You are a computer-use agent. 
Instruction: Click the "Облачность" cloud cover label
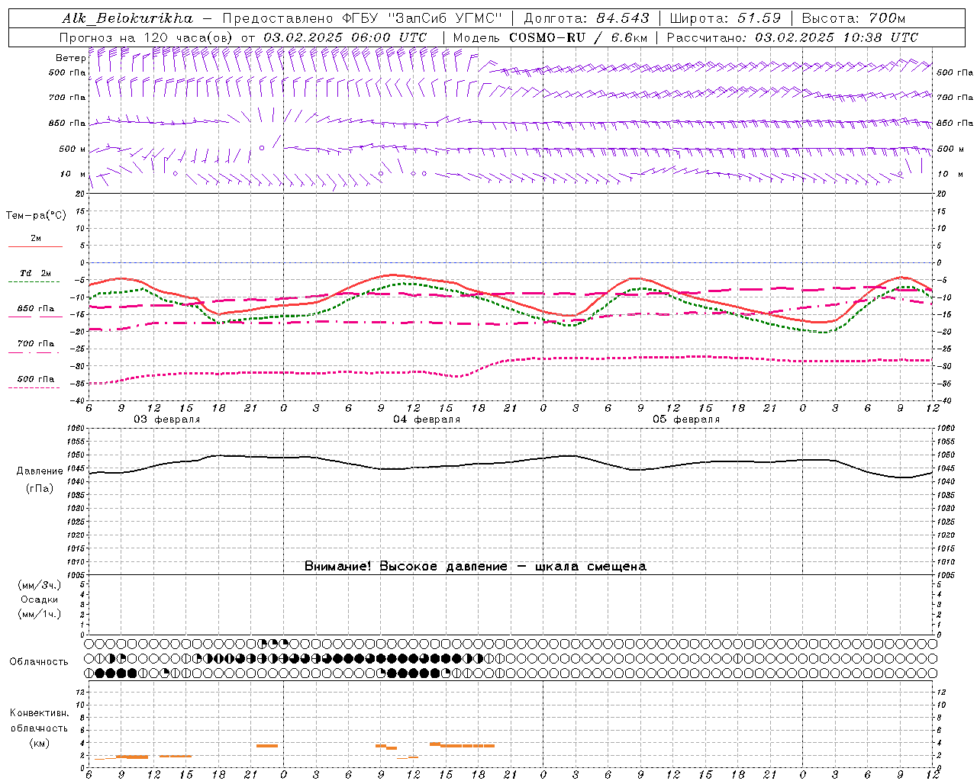point(39,662)
